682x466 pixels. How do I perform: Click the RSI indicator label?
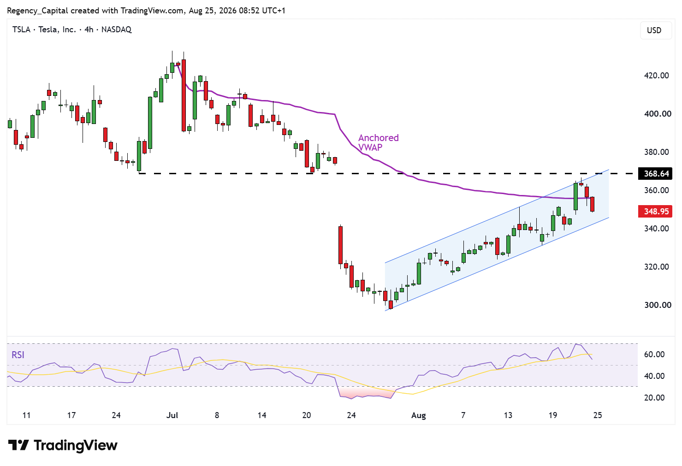click(18, 355)
